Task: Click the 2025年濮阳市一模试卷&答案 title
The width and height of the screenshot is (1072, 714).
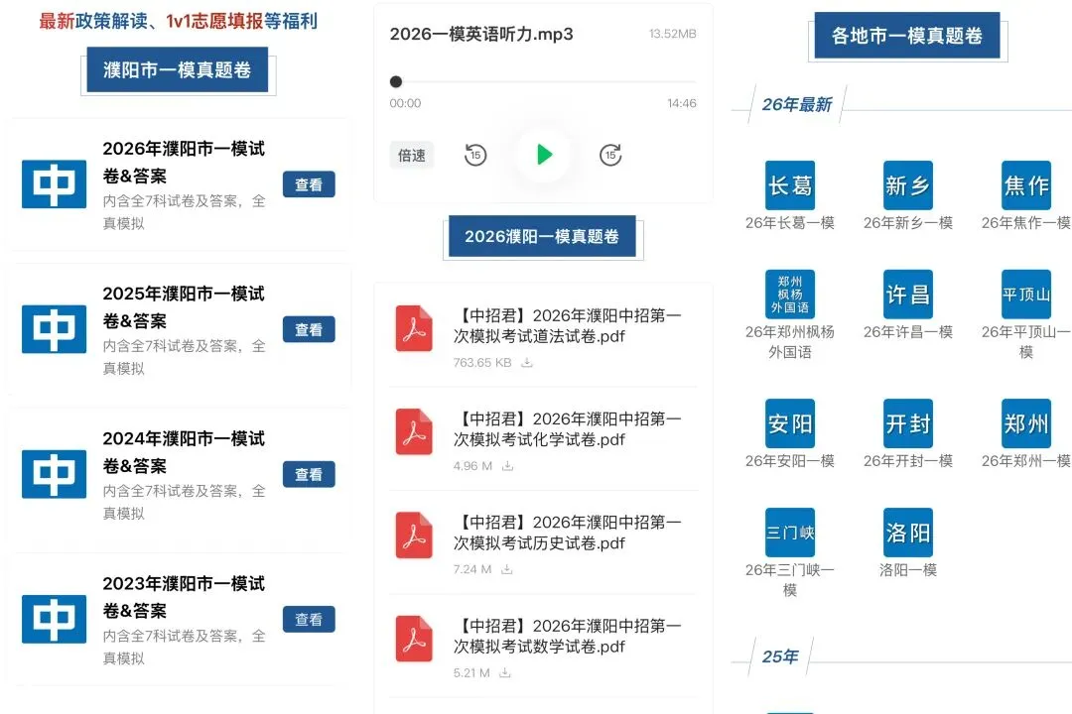Action: point(184,306)
